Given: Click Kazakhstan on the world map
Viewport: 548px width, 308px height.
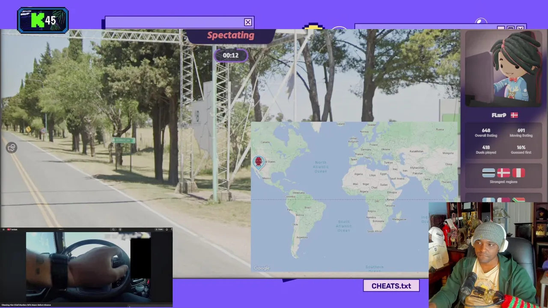Looking at the screenshot, I should click(416, 151).
